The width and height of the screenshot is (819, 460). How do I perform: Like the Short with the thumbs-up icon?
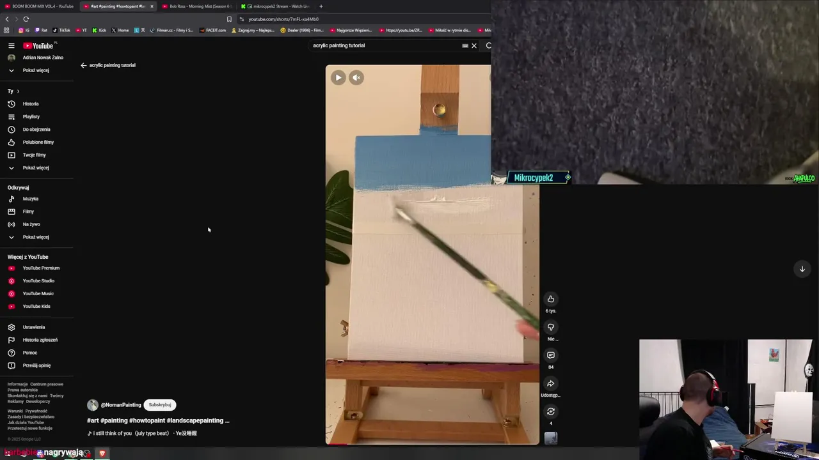pyautogui.click(x=550, y=299)
